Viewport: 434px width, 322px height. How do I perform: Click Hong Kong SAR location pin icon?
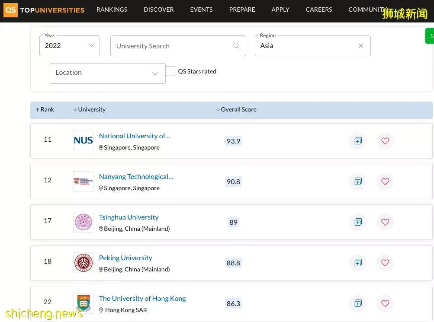tap(101, 310)
